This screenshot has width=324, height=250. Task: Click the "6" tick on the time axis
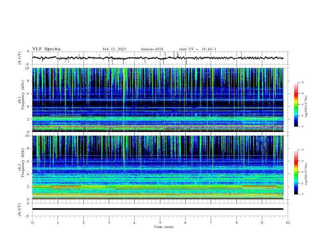pyautogui.click(x=185, y=223)
